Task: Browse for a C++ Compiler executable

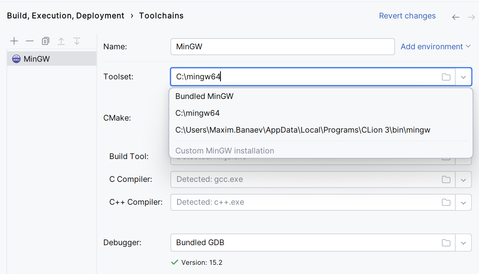Action: click(x=446, y=202)
